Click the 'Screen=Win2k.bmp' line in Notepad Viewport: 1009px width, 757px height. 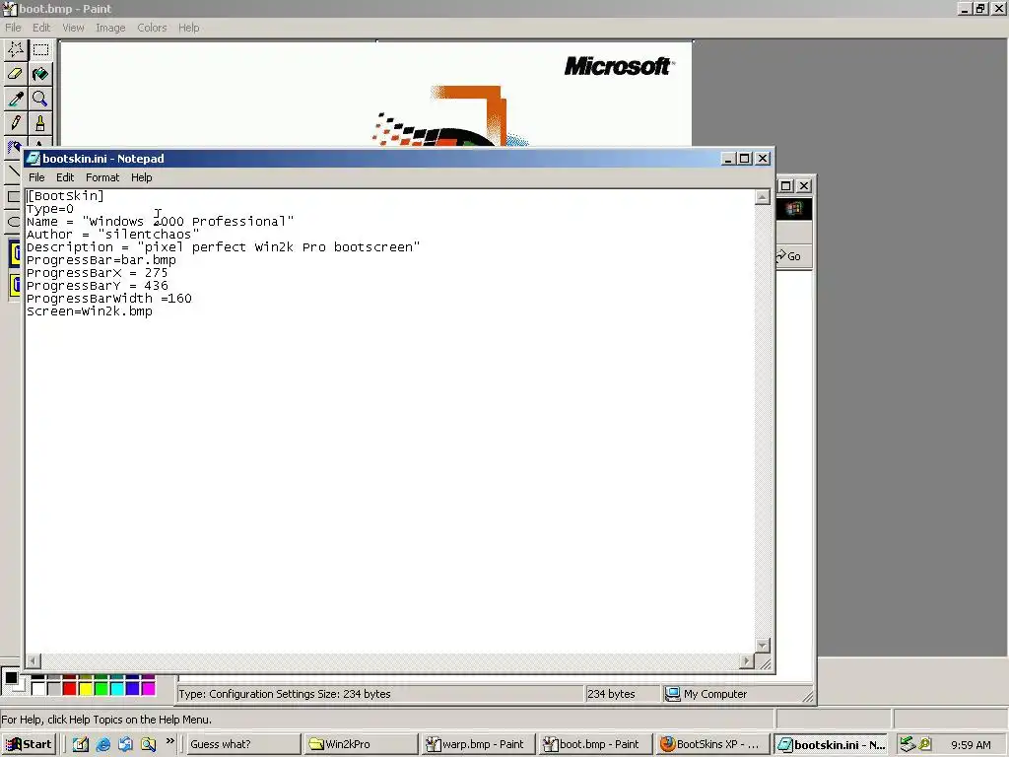90,311
